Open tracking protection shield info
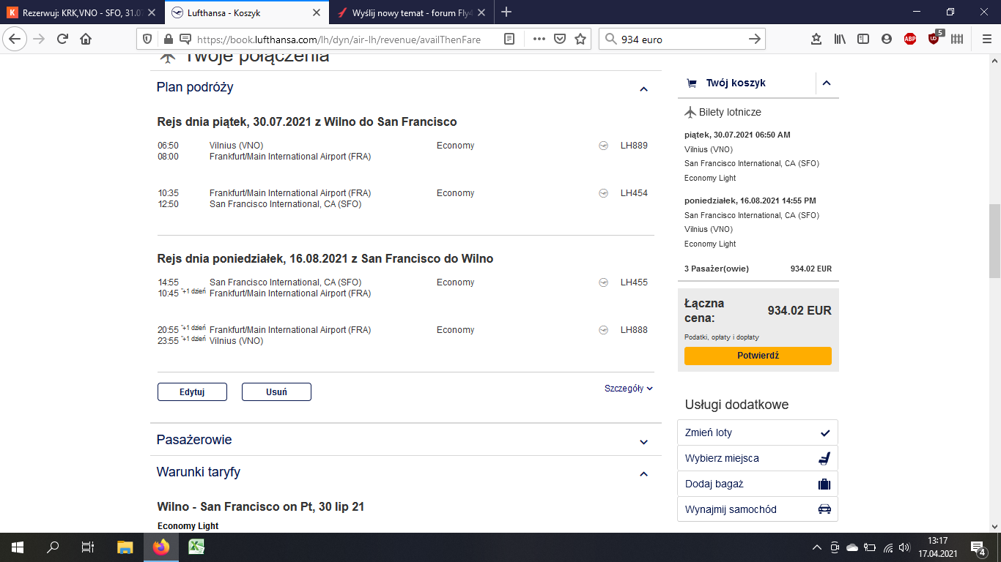 [x=147, y=40]
